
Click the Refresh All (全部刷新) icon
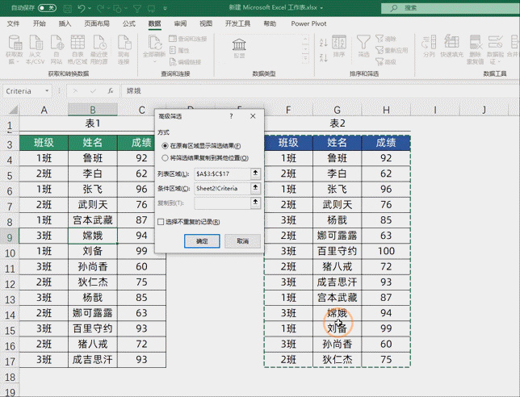[x=154, y=43]
